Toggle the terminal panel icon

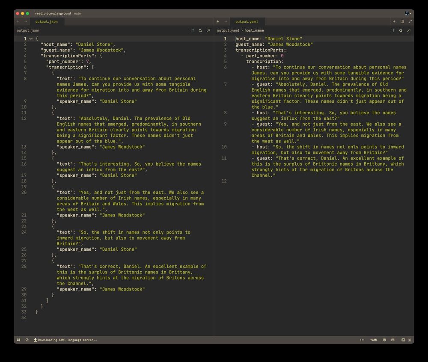pyautogui.click(x=403, y=340)
